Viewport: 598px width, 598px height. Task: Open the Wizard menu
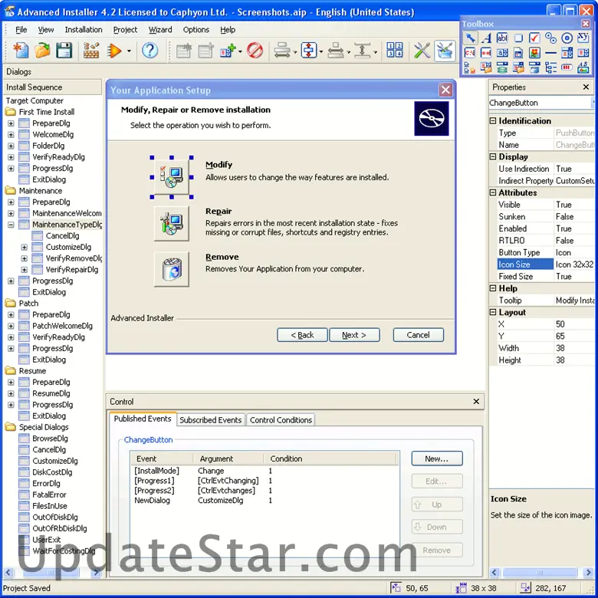coord(160,30)
